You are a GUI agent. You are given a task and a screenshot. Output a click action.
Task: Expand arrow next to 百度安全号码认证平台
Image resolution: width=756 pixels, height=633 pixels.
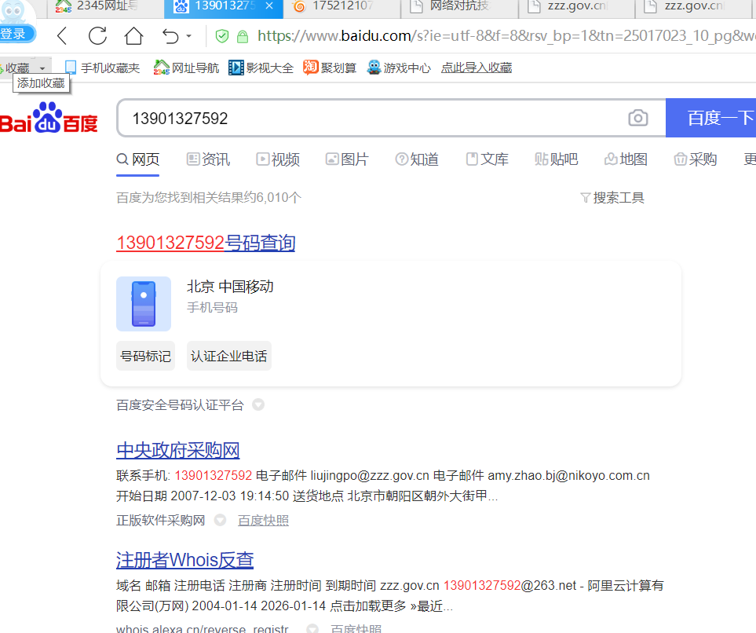(x=258, y=404)
